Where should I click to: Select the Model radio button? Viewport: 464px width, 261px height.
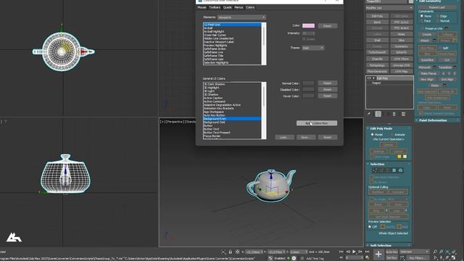coord(372,135)
